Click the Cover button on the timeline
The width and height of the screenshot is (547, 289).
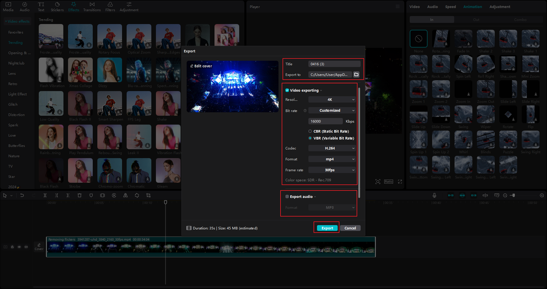[x=39, y=247]
